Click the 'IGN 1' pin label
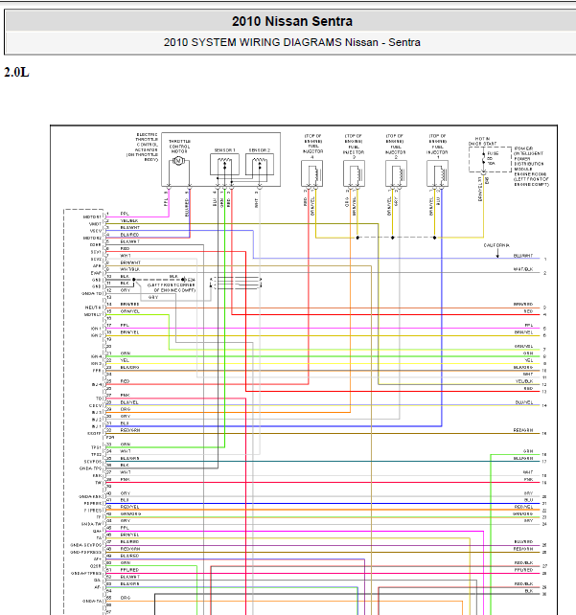576x615 pixels. click(x=96, y=329)
